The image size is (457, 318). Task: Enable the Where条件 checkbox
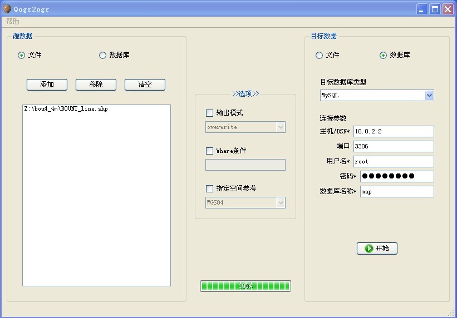(209, 151)
